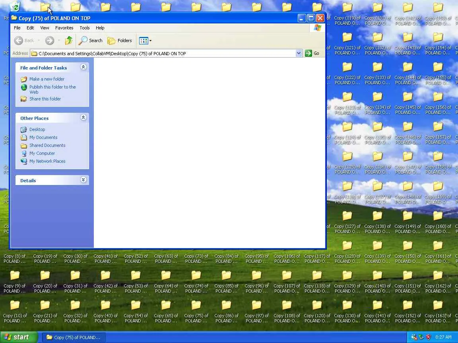Click the Start button
This screenshot has width=458, height=343.
(18, 337)
